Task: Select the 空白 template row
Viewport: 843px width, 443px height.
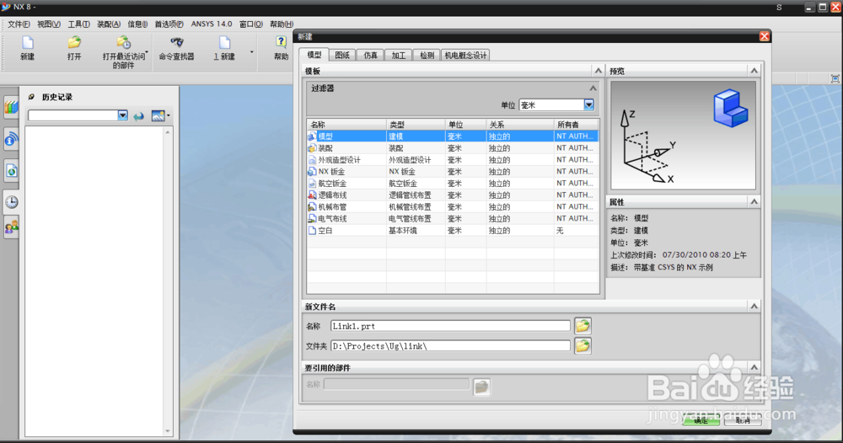Action: click(x=452, y=231)
